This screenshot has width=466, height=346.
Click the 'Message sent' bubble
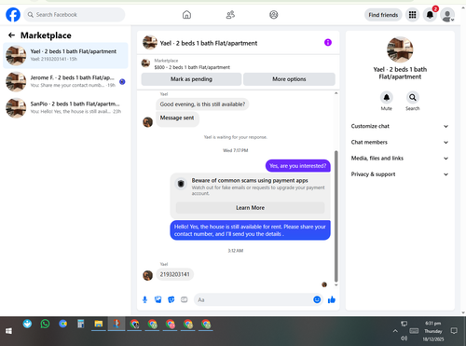[x=177, y=118]
